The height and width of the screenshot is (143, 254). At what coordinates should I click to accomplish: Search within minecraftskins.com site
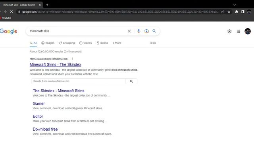click(x=131, y=81)
